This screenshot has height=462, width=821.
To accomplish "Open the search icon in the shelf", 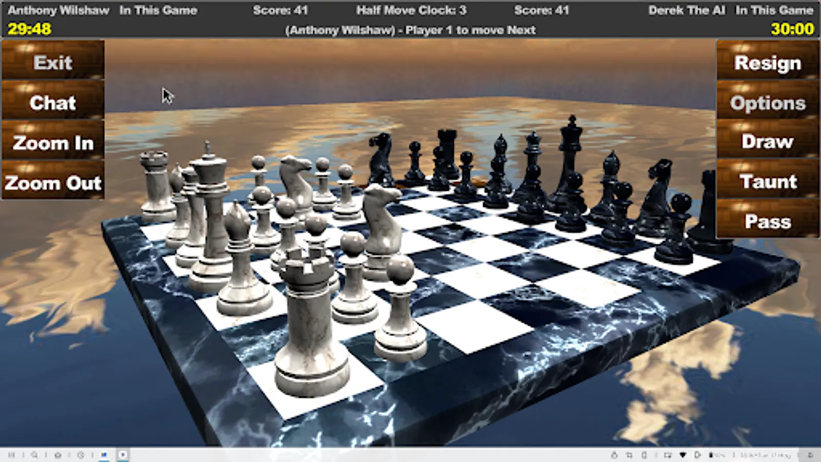I will tap(34, 455).
